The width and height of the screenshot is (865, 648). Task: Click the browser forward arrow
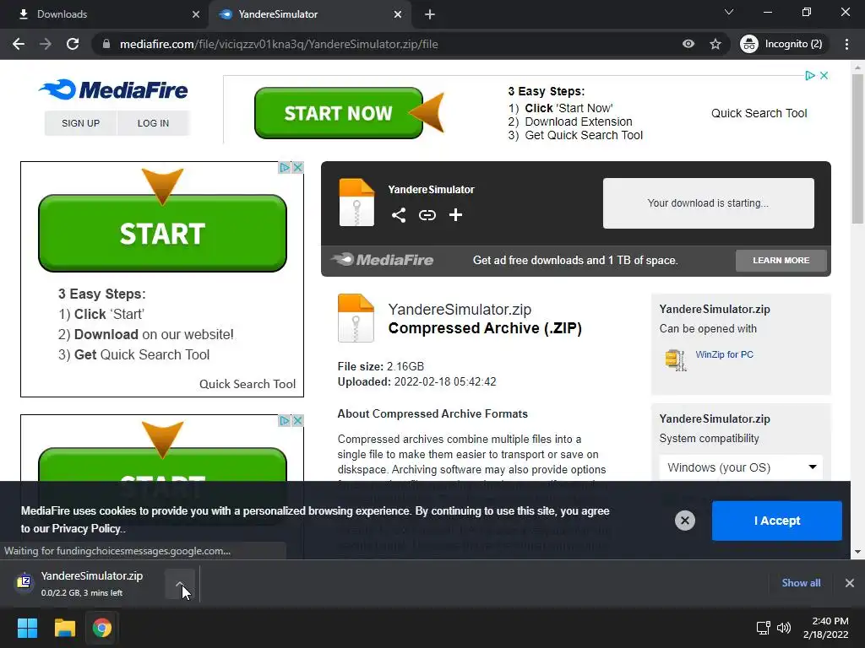point(46,44)
